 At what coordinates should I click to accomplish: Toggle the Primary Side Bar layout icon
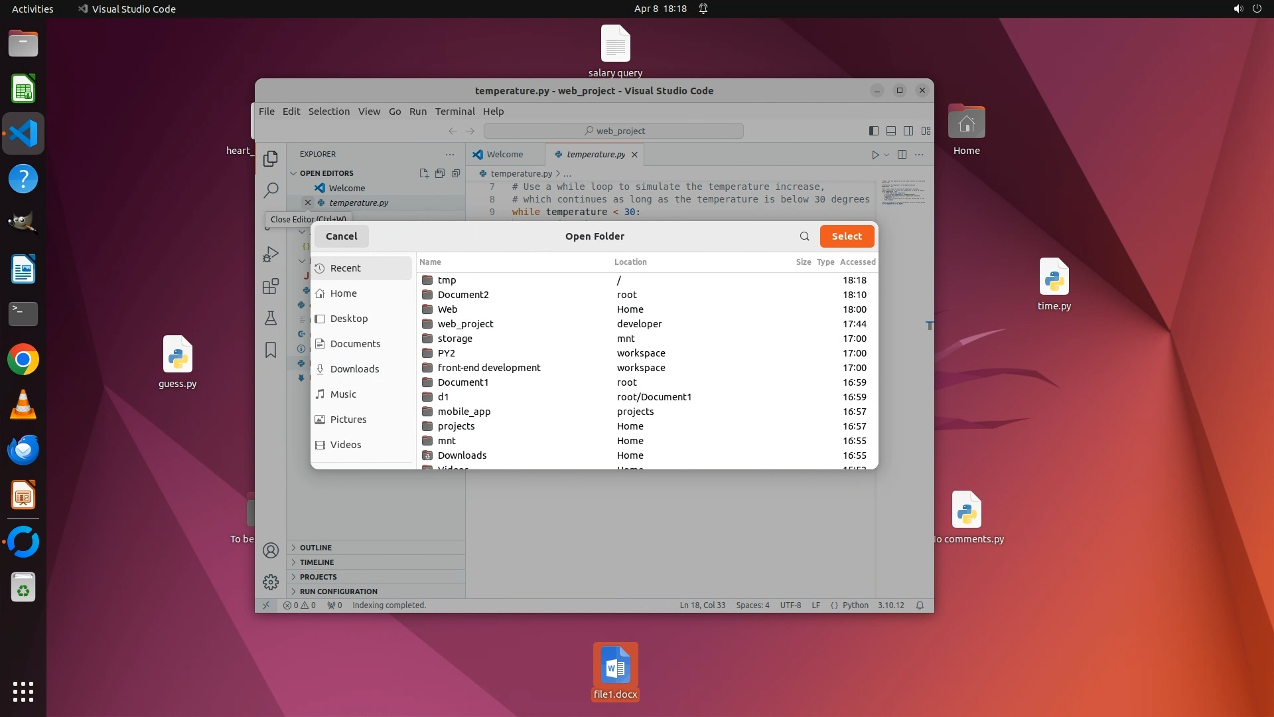[x=874, y=131]
